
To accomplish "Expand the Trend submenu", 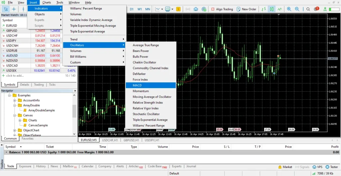I will (x=94, y=39).
